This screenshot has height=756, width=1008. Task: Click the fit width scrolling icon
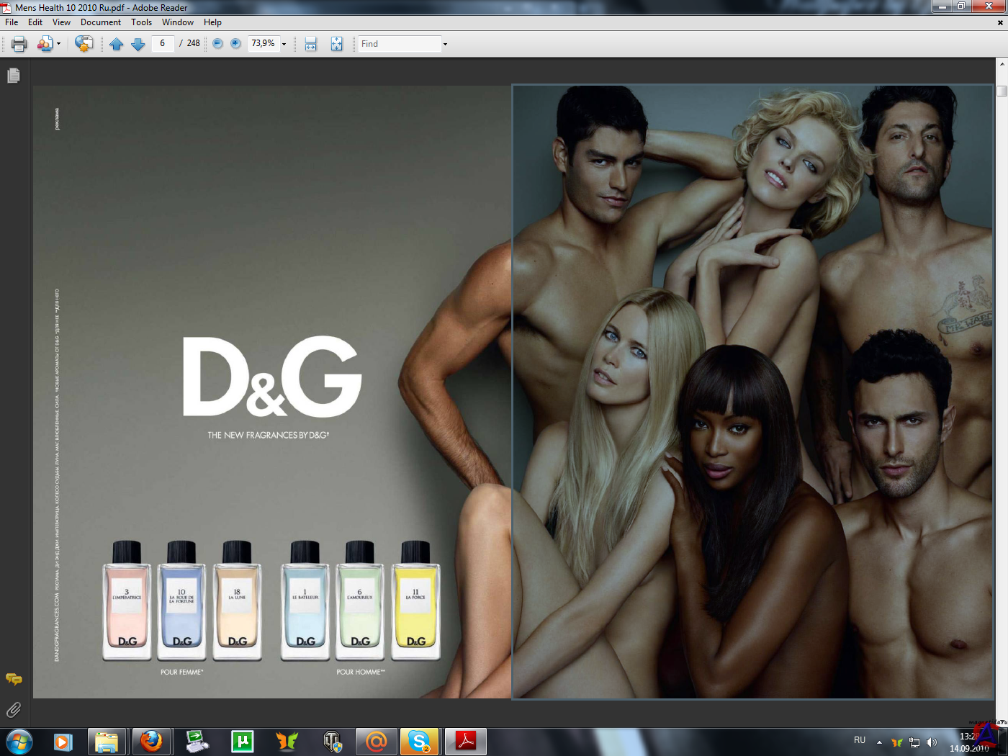click(x=310, y=44)
